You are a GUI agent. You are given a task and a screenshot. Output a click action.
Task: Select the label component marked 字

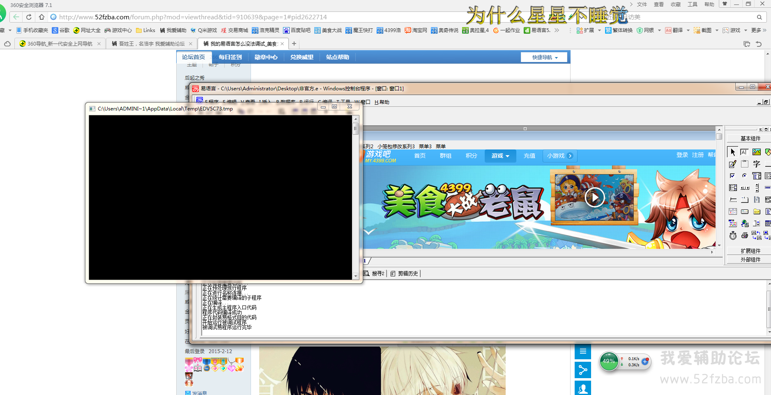pyautogui.click(x=757, y=164)
